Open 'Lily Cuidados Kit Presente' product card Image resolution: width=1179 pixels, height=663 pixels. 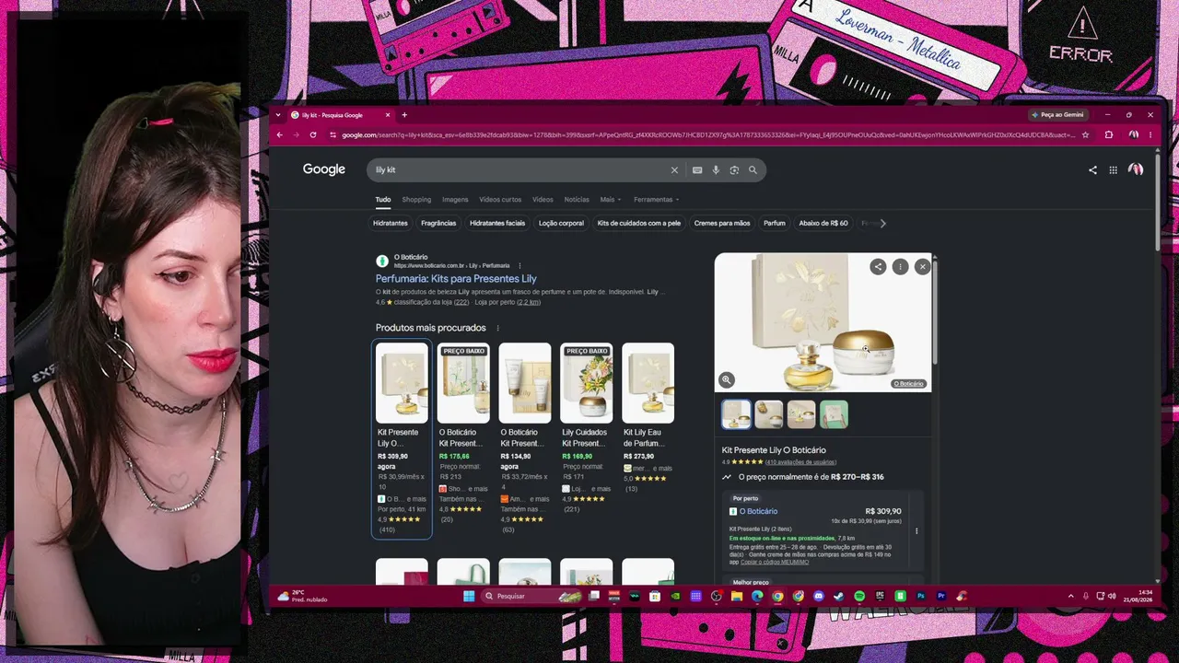tap(586, 429)
